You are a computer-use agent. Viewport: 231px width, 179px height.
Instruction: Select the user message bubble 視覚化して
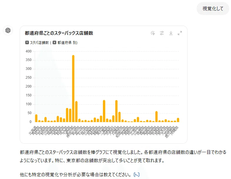(213, 9)
